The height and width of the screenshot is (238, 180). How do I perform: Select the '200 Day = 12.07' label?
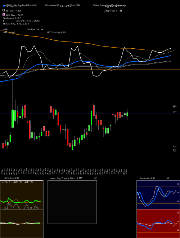click(x=14, y=15)
